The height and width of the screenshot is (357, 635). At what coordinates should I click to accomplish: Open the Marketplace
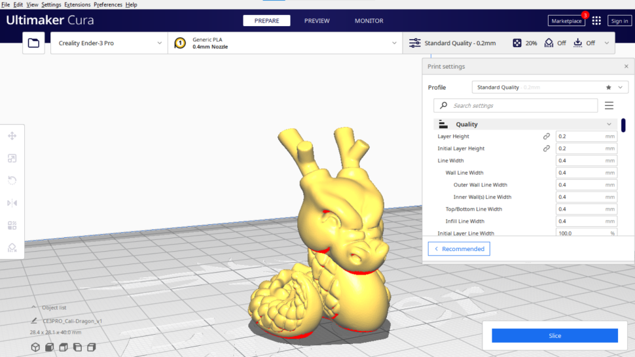pos(566,21)
